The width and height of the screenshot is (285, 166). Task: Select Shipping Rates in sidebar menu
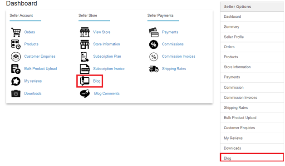pyautogui.click(x=252, y=108)
